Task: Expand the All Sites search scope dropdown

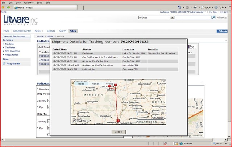Action: [x=172, y=17]
